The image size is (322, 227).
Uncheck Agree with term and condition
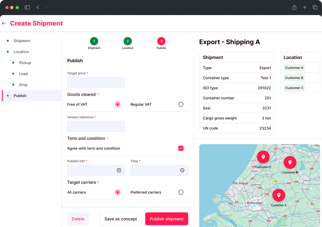181,148
